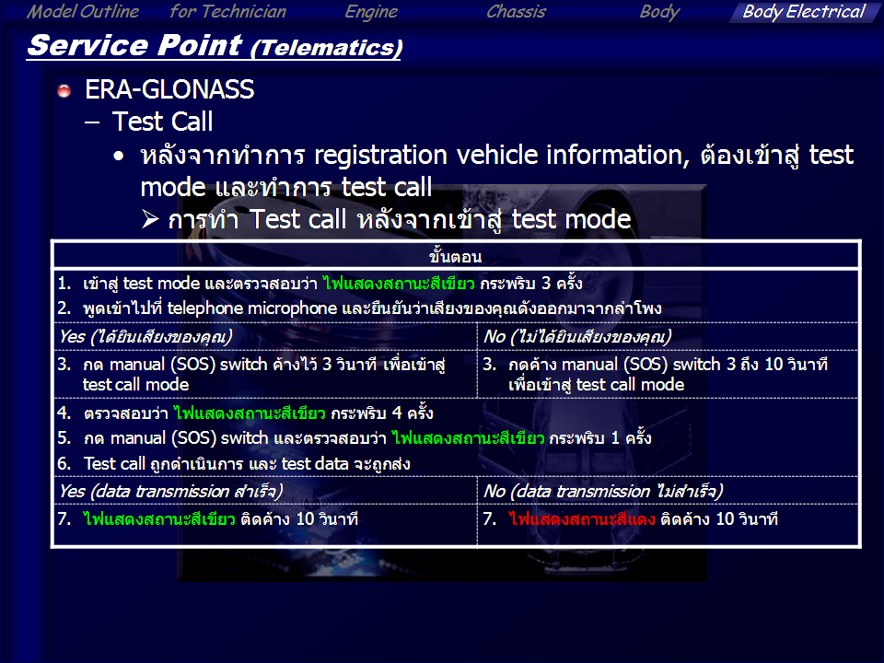Switch to the Chassis tab
This screenshot has height=663, width=884.
[x=516, y=11]
